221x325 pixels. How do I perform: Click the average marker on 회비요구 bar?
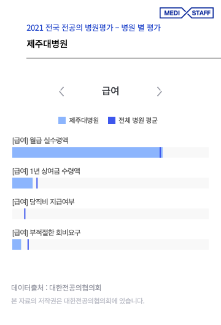(x=28, y=245)
